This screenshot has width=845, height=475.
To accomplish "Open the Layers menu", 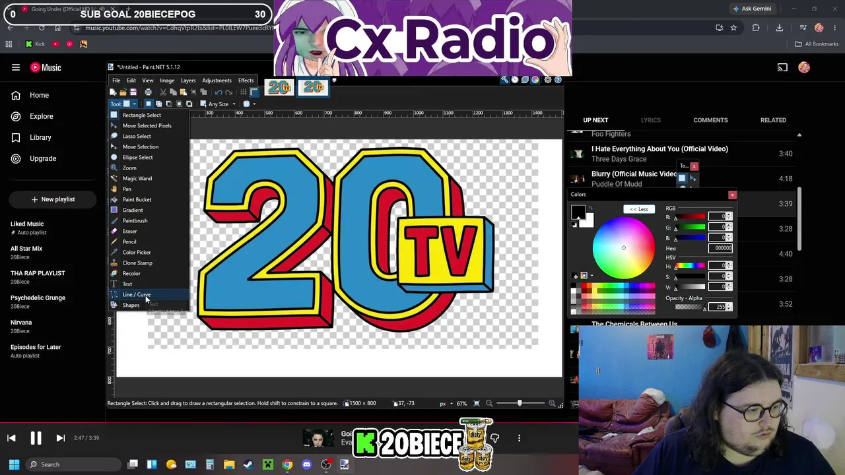I will tap(188, 80).
